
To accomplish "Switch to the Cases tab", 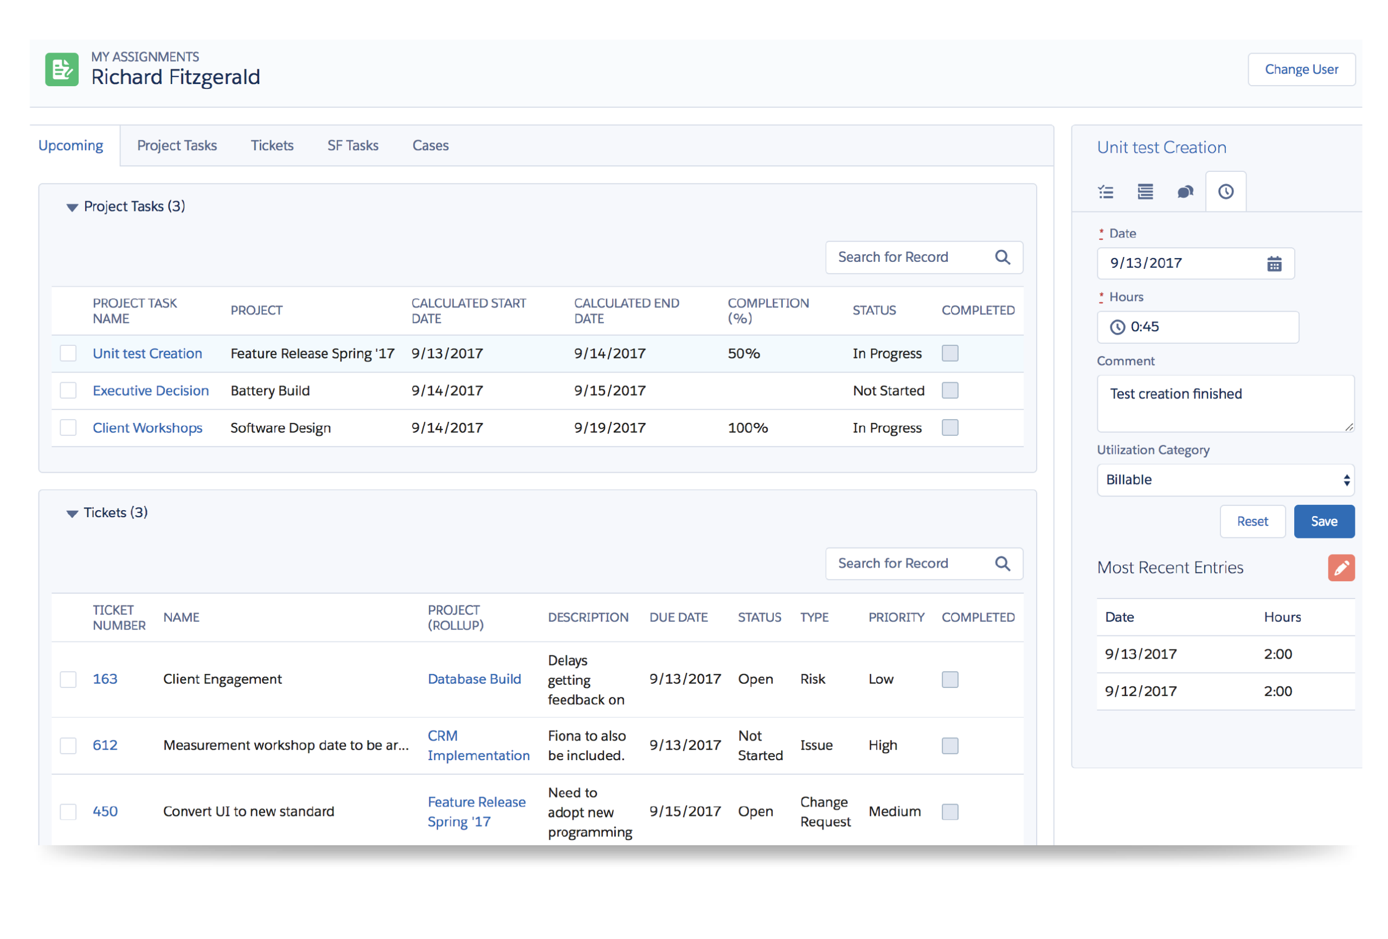I will (430, 146).
